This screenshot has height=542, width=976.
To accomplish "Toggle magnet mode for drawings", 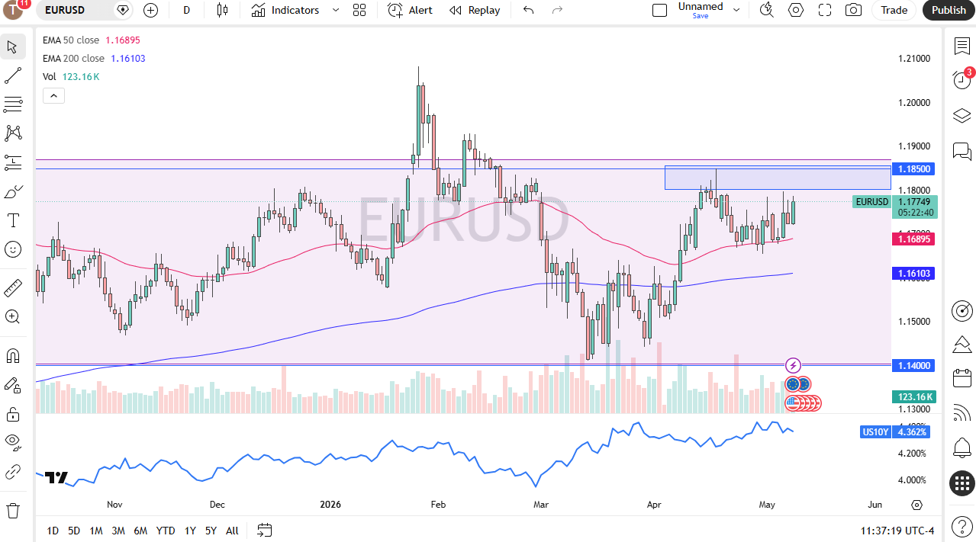I will click(x=12, y=356).
